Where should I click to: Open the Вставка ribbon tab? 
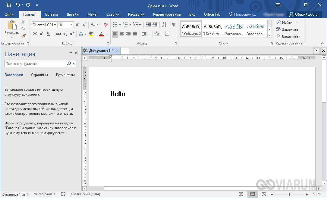pos(52,14)
